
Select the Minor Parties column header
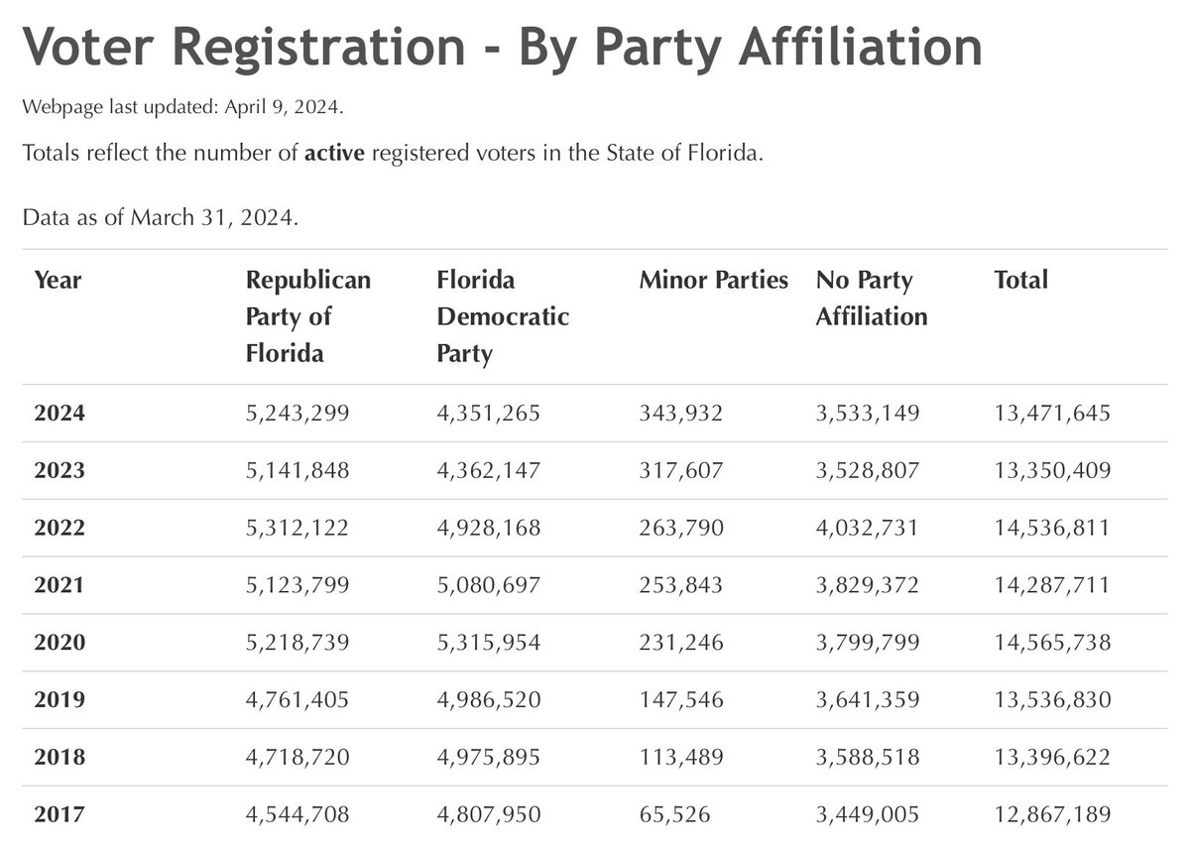tap(714, 281)
